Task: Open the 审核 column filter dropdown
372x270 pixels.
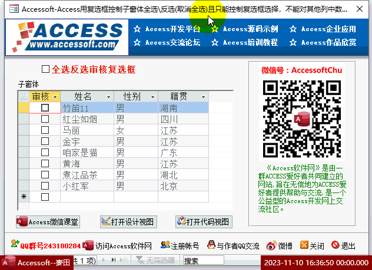Action: pyautogui.click(x=55, y=97)
